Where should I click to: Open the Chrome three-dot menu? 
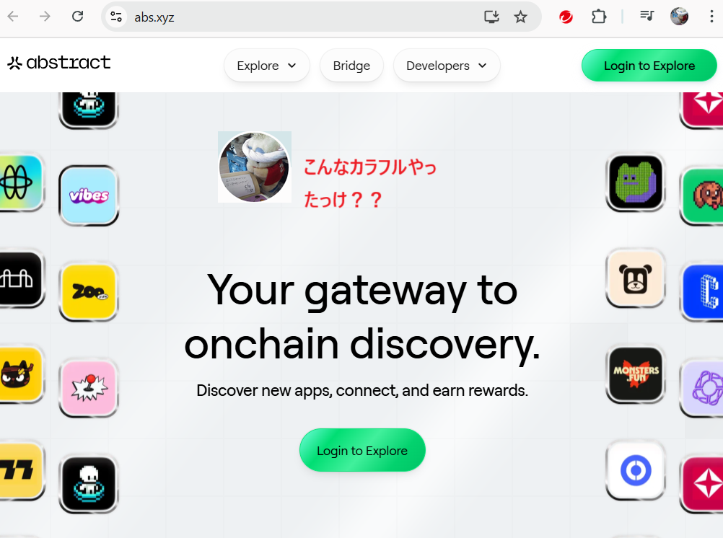711,17
